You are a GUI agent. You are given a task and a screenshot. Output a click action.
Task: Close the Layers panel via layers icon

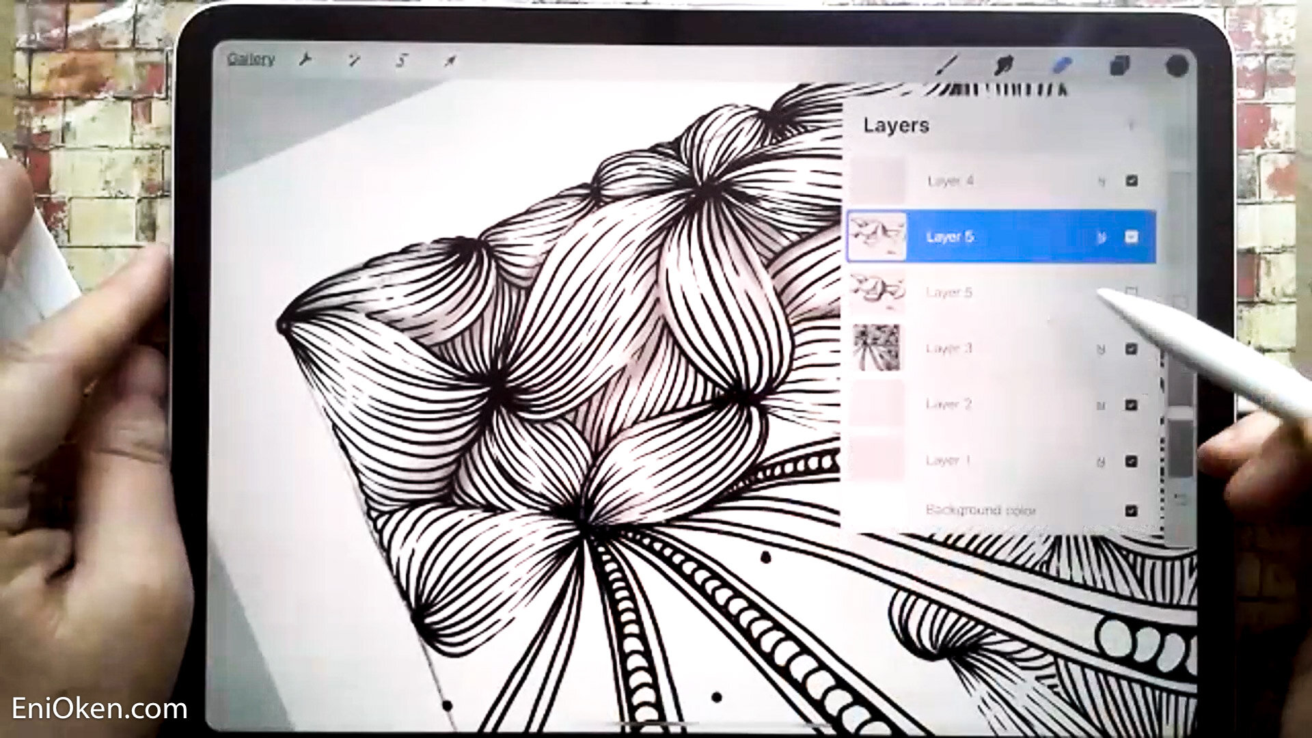coord(1119,66)
